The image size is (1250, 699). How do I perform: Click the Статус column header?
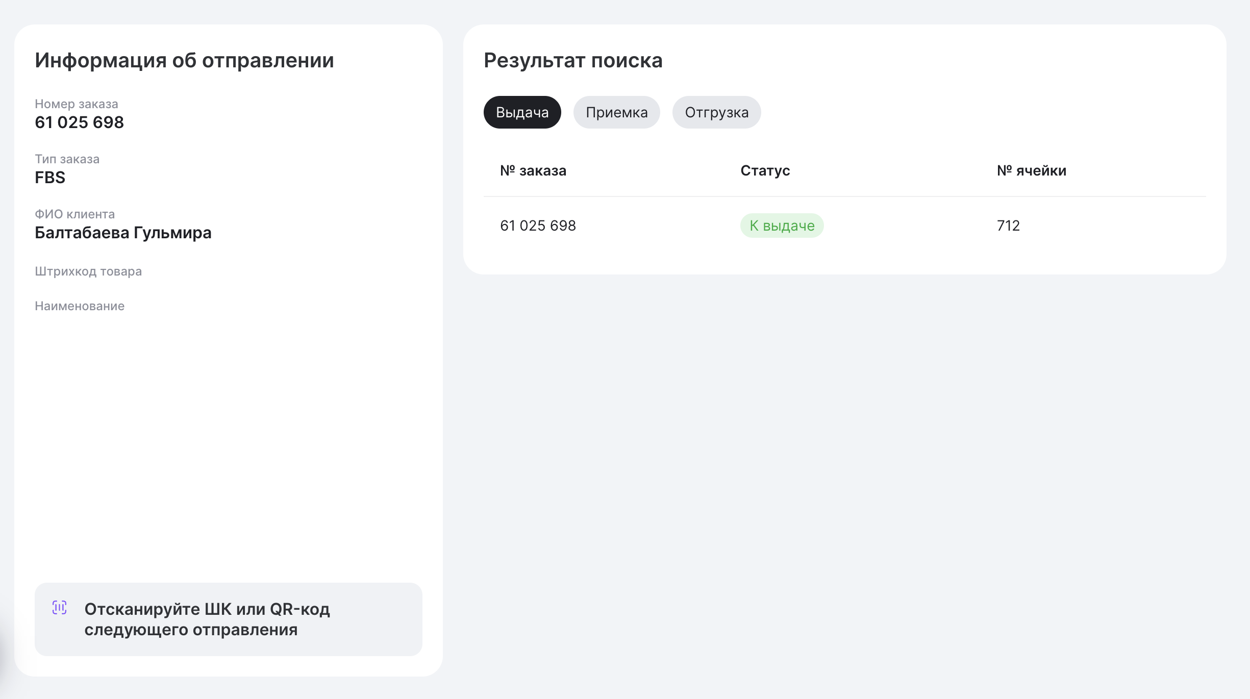[765, 170]
